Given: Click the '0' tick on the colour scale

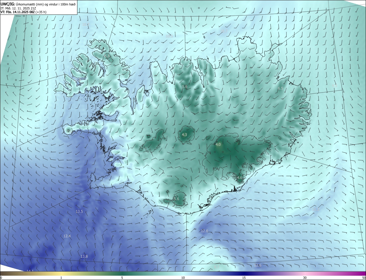Looking at the screenshot, I should [x=1, y=278].
